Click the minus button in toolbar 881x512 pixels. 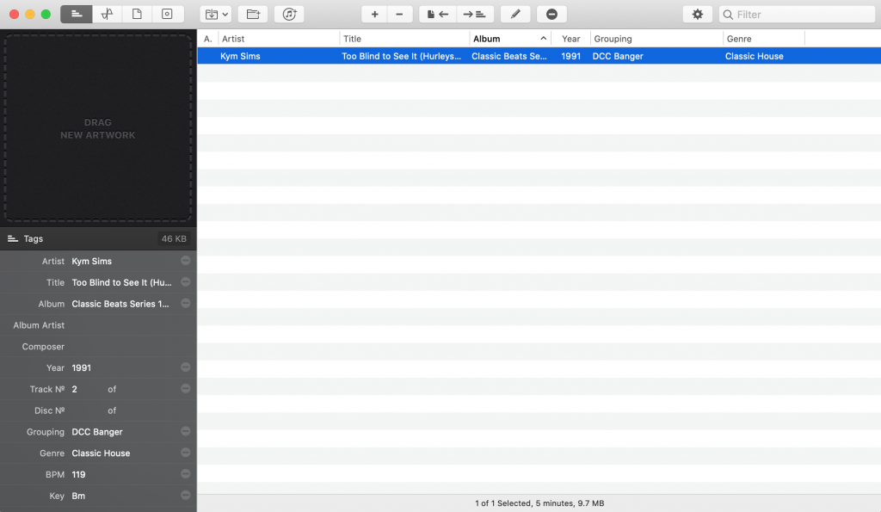coord(399,14)
